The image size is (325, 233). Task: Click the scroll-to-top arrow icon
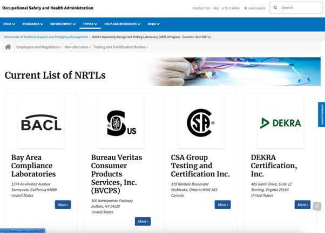pyautogui.click(x=317, y=207)
